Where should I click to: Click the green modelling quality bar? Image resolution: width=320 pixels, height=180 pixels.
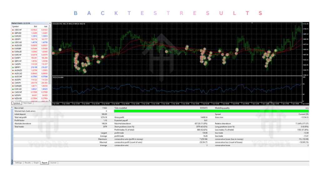coord(212,111)
